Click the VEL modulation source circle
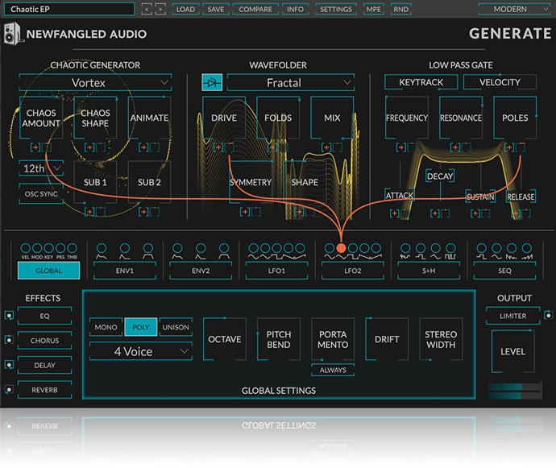This screenshot has width=556, height=468. click(x=24, y=249)
